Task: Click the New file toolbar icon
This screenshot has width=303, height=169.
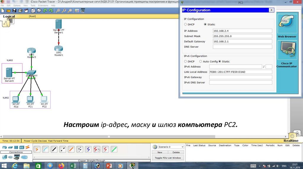Action: click(3, 11)
